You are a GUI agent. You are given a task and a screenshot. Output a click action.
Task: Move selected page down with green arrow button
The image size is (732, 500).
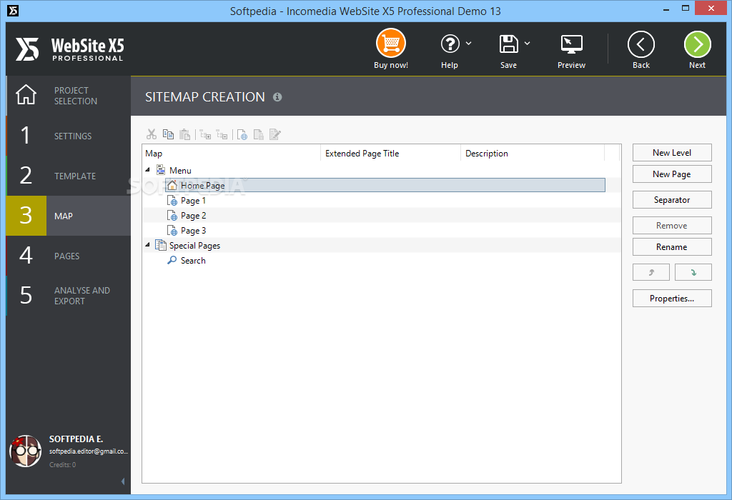click(x=693, y=272)
